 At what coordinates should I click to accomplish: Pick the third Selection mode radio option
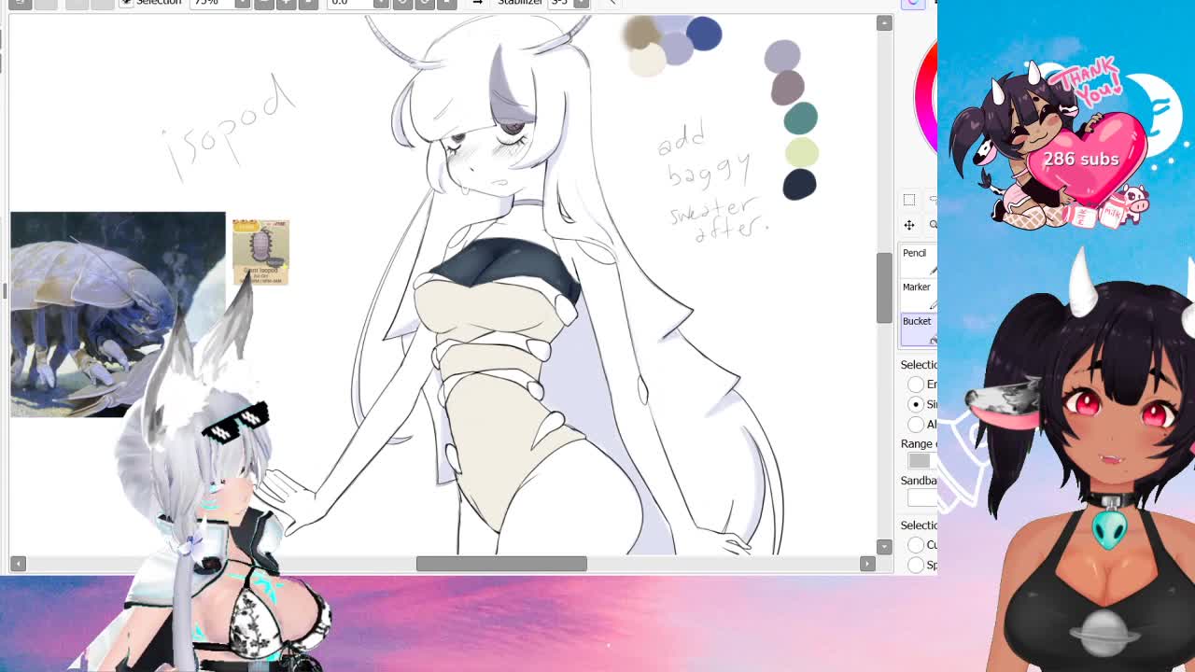pyautogui.click(x=916, y=424)
